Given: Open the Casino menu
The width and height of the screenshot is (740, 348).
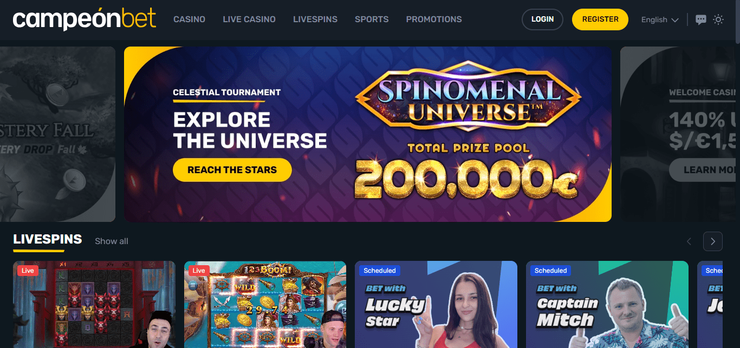Looking at the screenshot, I should [x=189, y=19].
